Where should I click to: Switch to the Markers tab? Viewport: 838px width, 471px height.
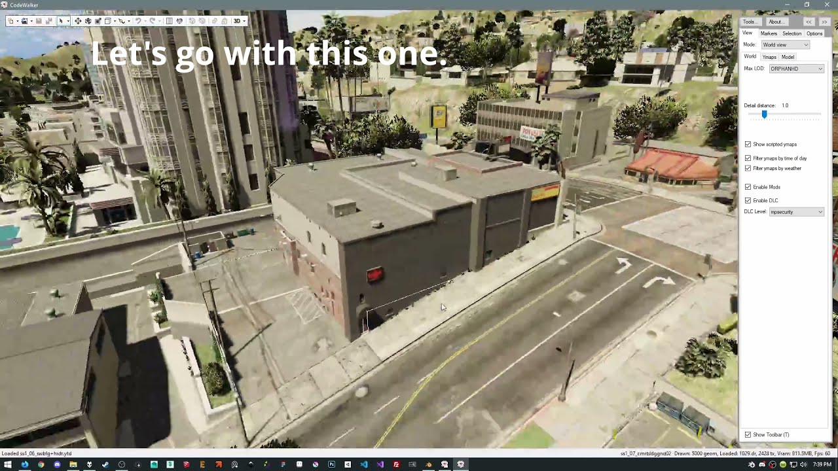pos(769,33)
